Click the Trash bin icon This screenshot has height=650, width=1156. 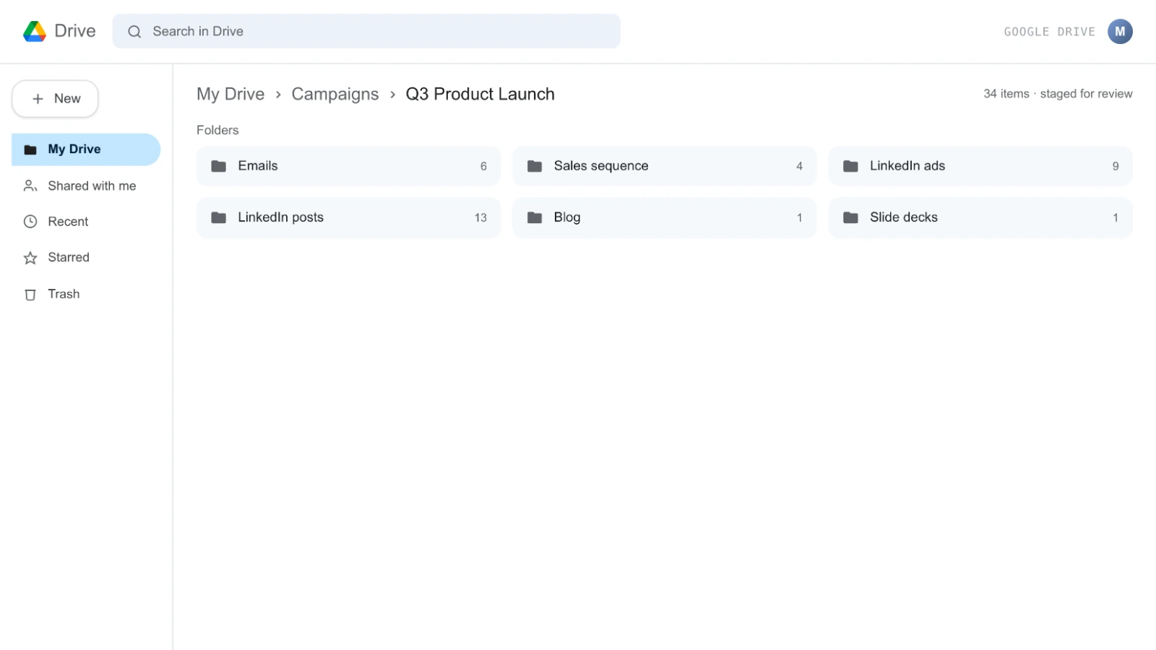coord(30,295)
